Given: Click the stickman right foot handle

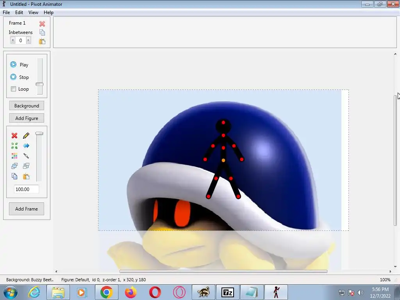Looking at the screenshot, I should [238, 197].
